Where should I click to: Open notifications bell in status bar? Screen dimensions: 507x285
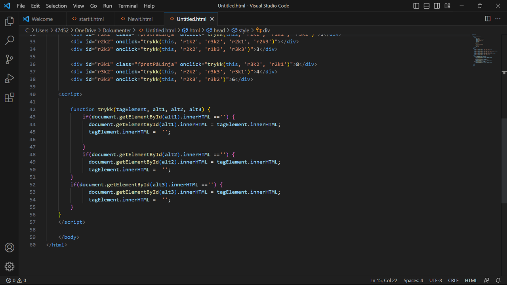point(498,280)
